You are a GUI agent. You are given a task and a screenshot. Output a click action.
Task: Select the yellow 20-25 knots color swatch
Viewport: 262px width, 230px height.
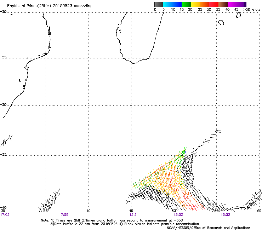click(195, 4)
